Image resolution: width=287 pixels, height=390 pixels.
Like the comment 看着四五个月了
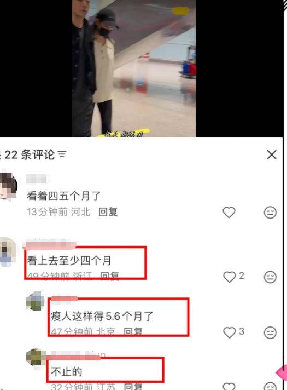point(229,212)
